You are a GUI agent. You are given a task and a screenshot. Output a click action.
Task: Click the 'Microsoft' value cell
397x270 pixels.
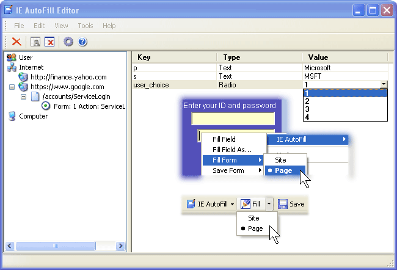[345, 68]
